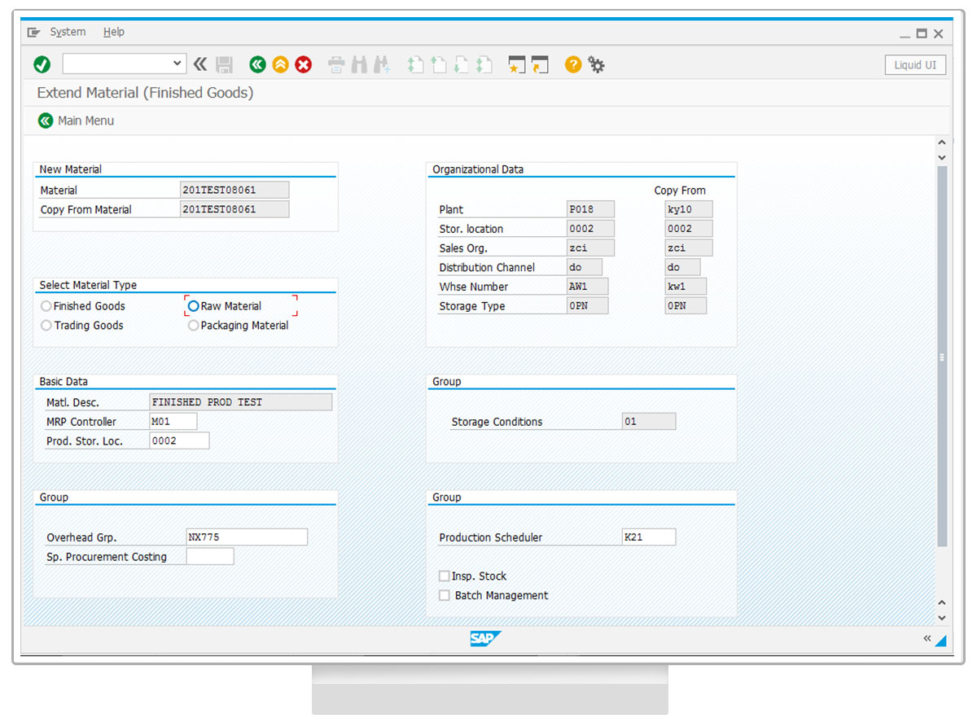Expand the command field dropdown arrow
977x723 pixels.
[178, 64]
